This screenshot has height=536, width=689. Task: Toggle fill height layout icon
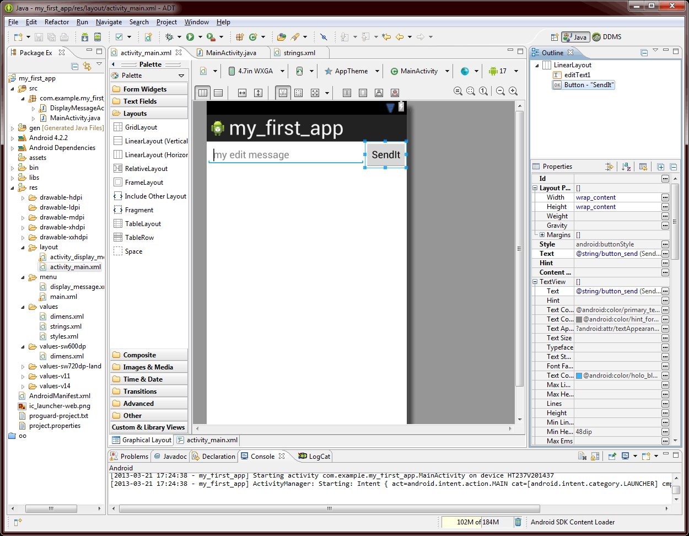[258, 93]
